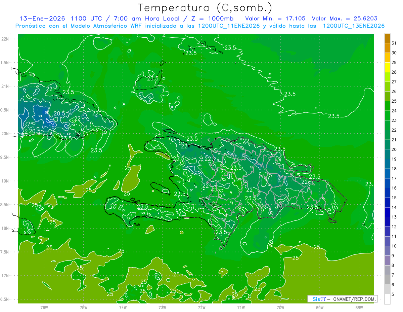
Task: Click the legend scale value 28
Action: click(x=394, y=72)
